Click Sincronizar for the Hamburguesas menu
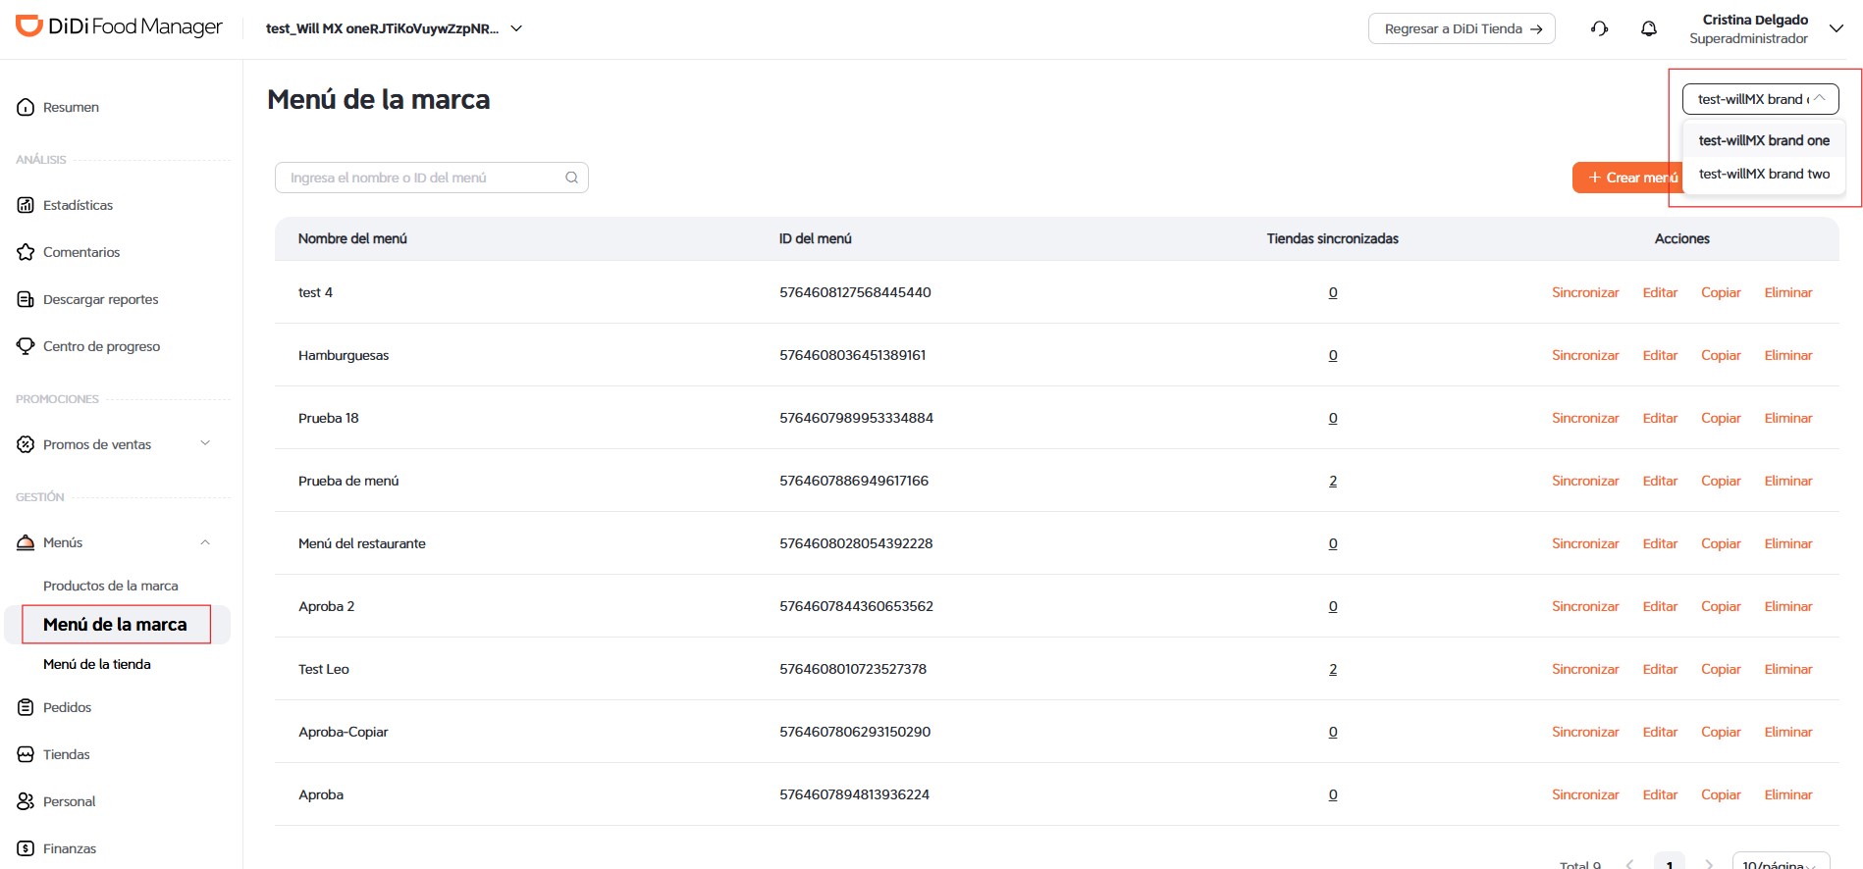 (1585, 355)
